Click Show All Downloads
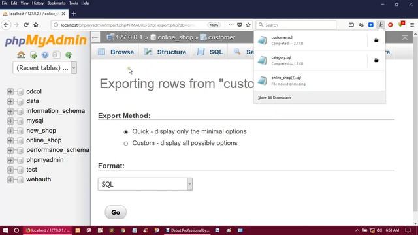 274,97
